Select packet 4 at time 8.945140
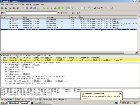The height and width of the screenshot is (105, 140). coord(69,25)
